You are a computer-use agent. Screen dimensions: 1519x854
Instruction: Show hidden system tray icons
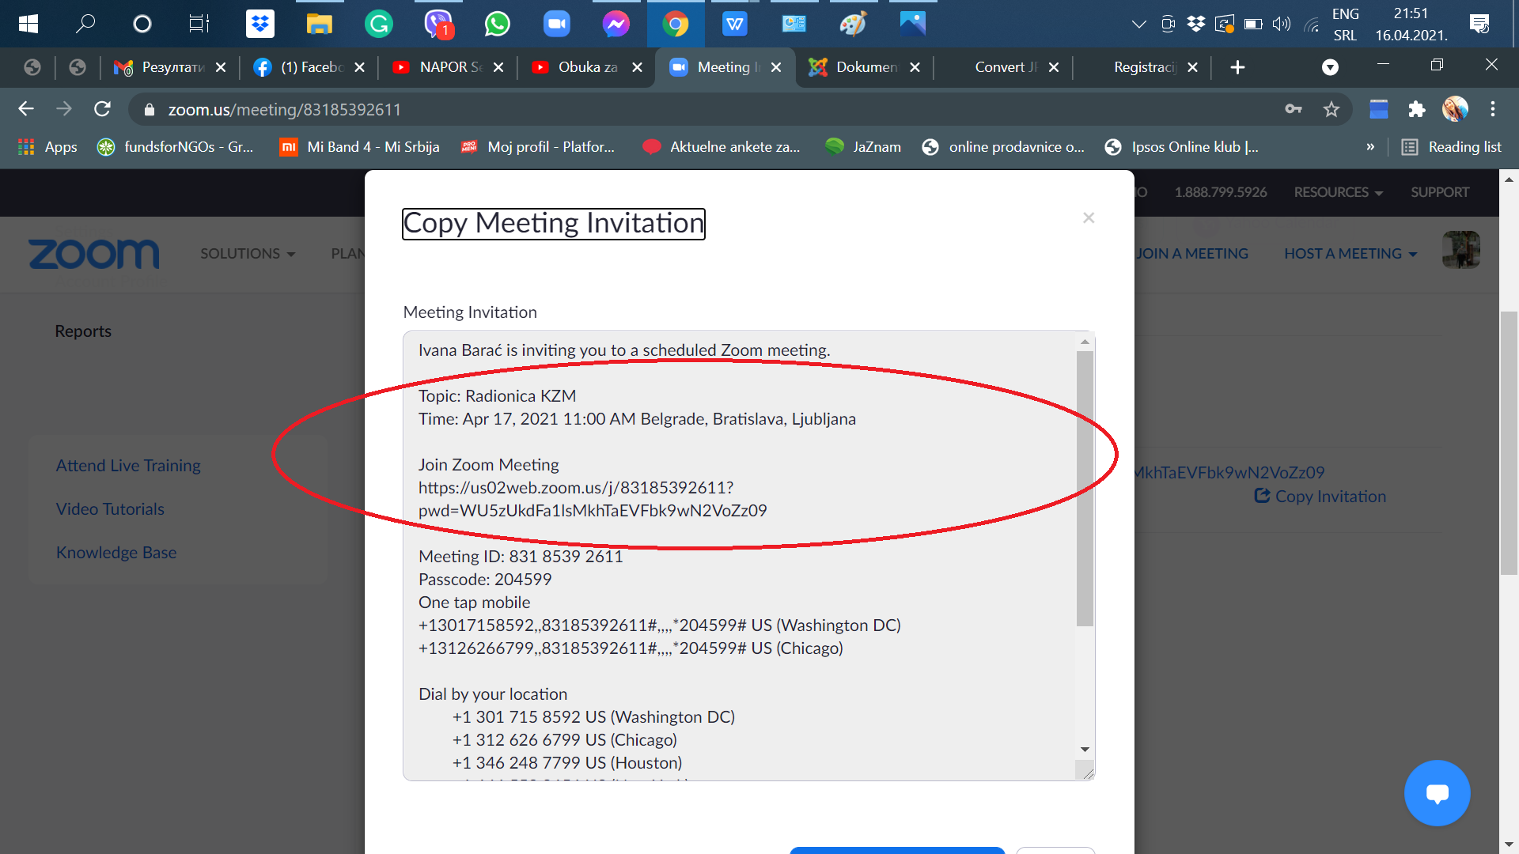[x=1139, y=24]
